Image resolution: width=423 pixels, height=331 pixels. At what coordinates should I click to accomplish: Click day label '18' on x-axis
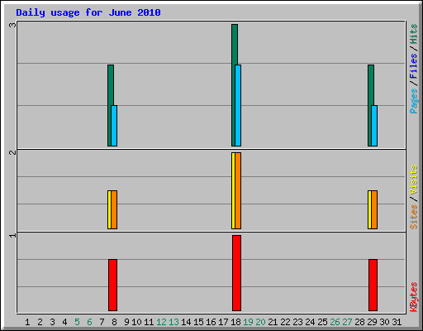click(x=235, y=322)
